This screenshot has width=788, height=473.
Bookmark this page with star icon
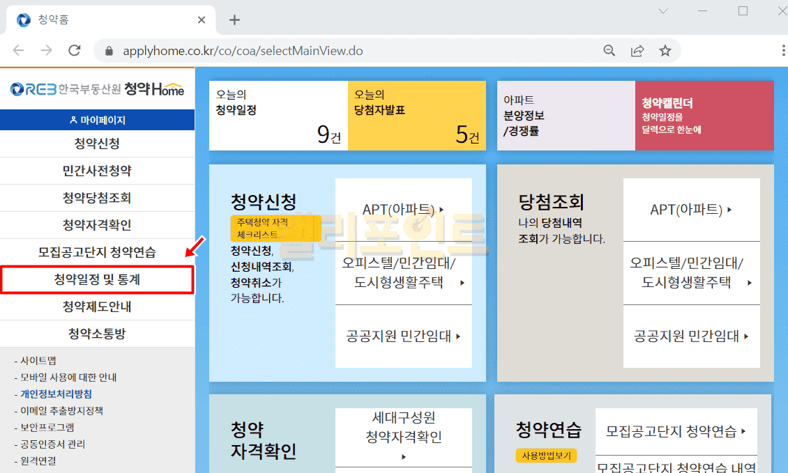pos(665,51)
